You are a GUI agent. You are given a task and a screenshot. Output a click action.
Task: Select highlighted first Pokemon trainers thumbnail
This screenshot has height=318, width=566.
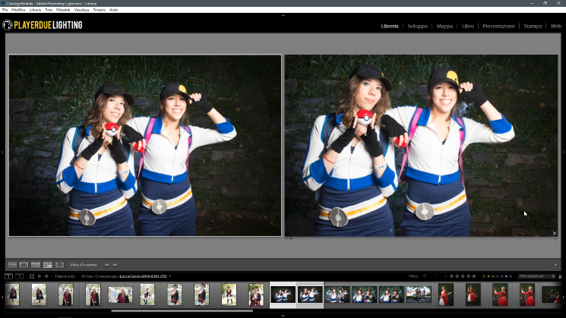pyautogui.click(x=283, y=294)
